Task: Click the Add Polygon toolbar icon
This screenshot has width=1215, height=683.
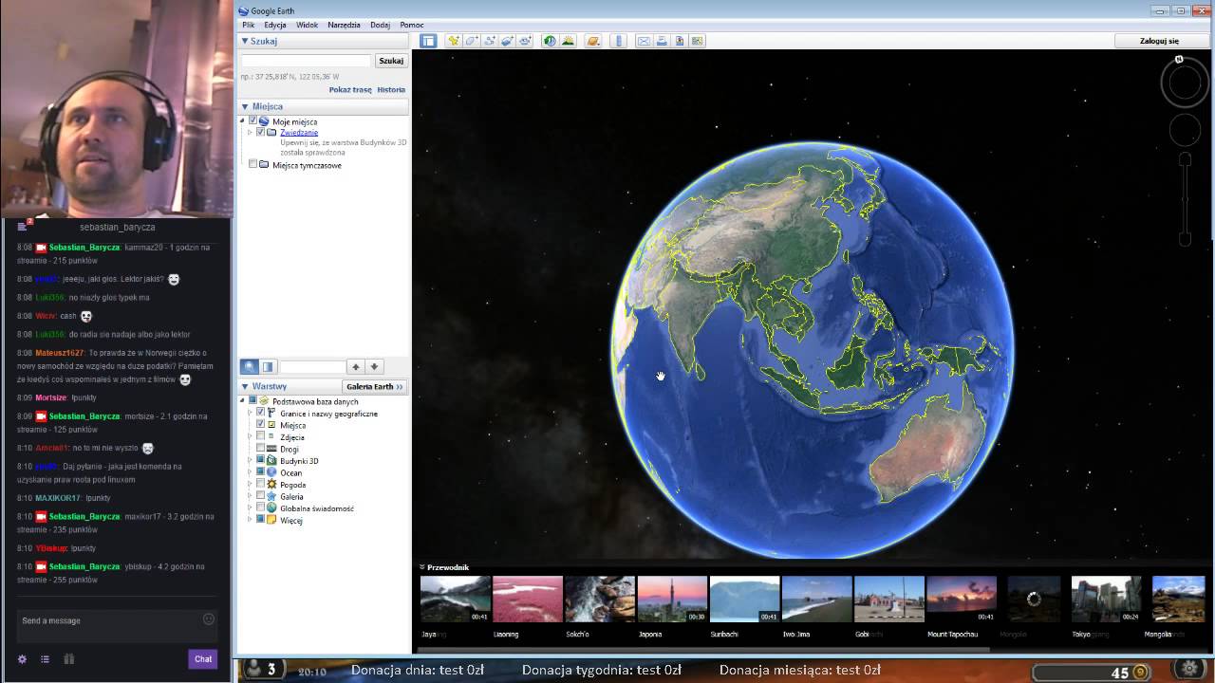Action: pos(472,41)
